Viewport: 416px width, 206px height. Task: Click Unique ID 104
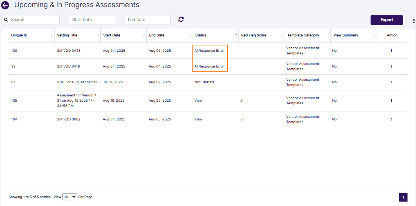point(14,119)
